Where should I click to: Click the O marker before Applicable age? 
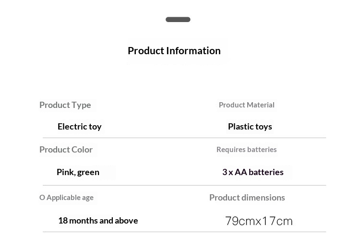42,198
